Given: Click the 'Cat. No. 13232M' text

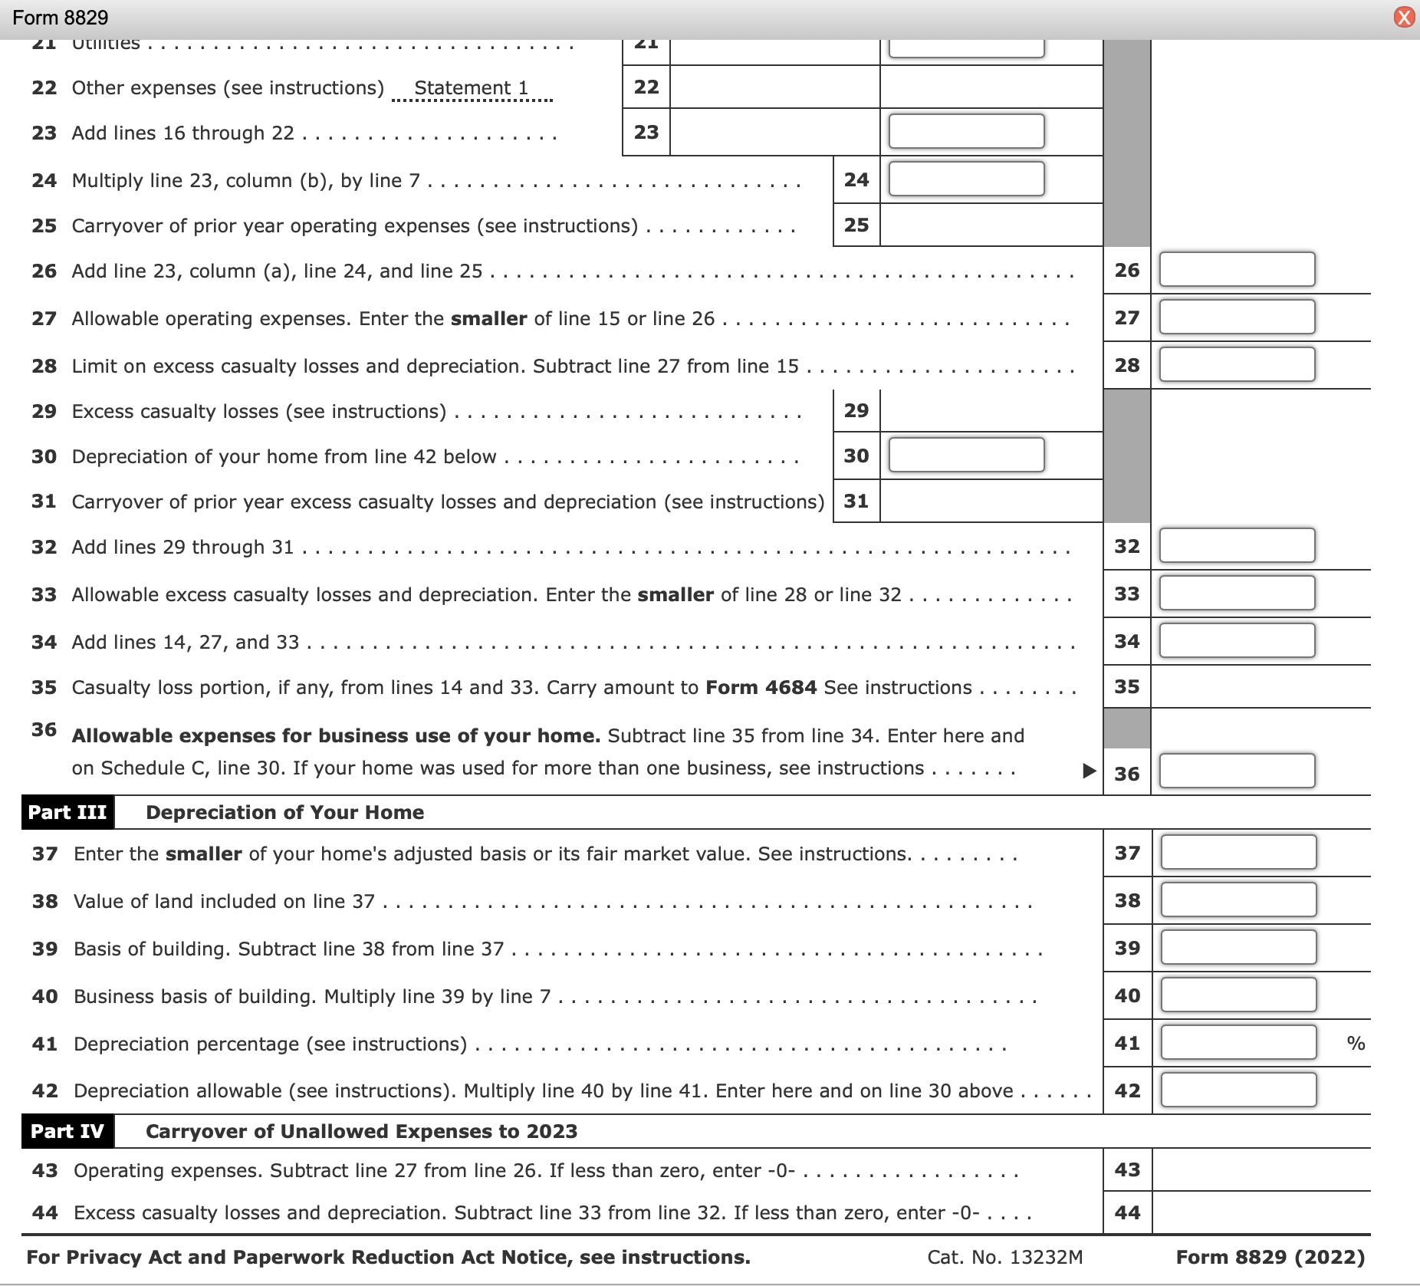Looking at the screenshot, I should click(1005, 1257).
